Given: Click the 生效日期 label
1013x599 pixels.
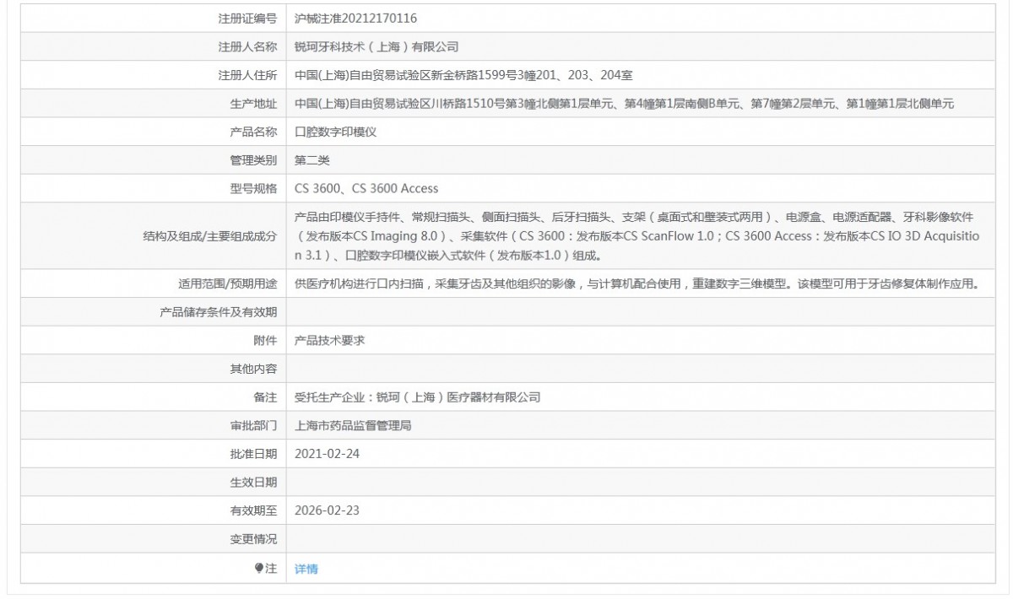Looking at the screenshot, I should pyautogui.click(x=253, y=483).
